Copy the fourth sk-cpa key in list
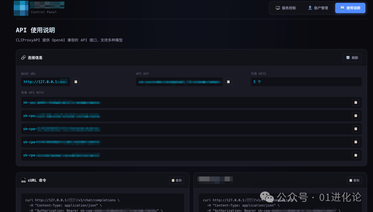The image size is (373, 212). 356,142
